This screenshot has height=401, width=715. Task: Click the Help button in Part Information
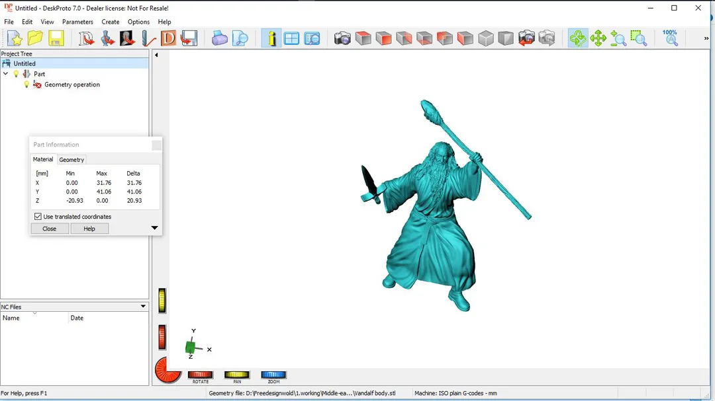pos(89,229)
